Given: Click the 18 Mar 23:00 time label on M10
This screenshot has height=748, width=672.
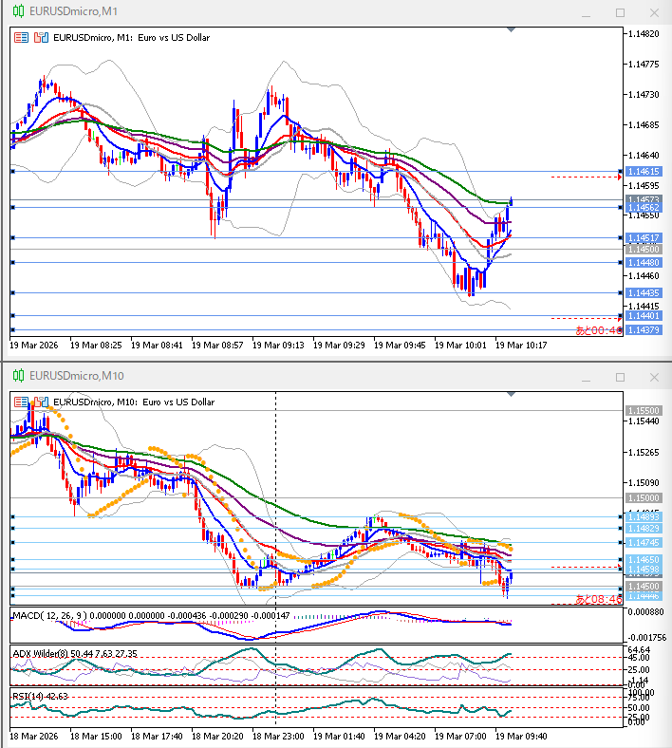Looking at the screenshot, I should [x=277, y=736].
